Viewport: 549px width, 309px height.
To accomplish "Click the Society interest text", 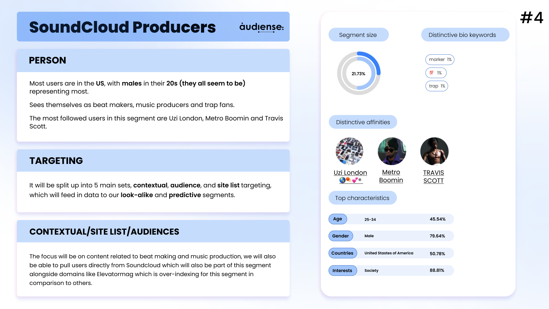I will (x=371, y=270).
